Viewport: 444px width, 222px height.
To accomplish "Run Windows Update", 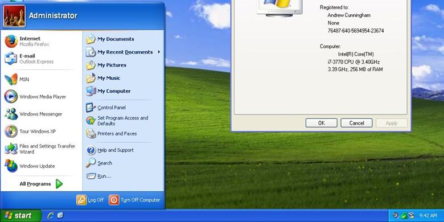I will click(x=42, y=166).
